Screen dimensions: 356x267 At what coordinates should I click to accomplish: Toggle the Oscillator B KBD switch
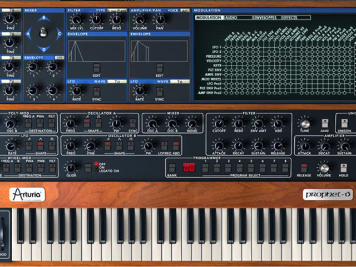pos(176,146)
